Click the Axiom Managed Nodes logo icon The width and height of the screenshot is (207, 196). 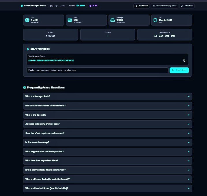click(22, 6)
